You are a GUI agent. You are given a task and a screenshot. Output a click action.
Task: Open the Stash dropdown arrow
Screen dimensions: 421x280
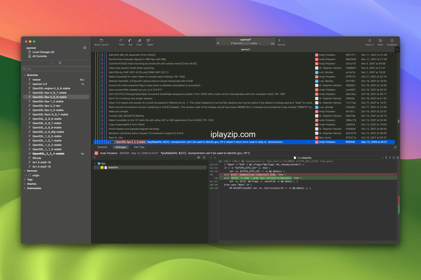tap(152, 40)
